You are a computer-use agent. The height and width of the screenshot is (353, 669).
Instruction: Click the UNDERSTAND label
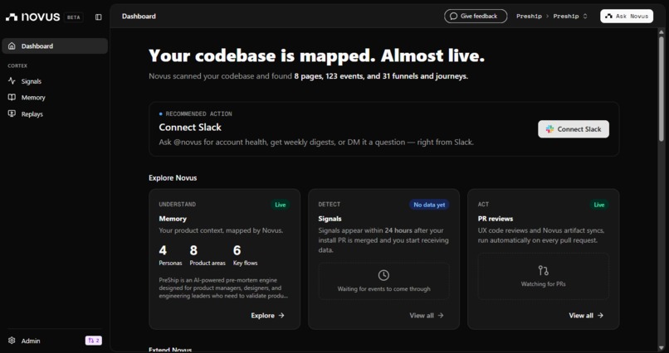pos(178,205)
